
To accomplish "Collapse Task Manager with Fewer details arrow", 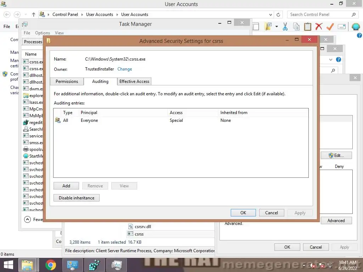I will click(x=27, y=219).
